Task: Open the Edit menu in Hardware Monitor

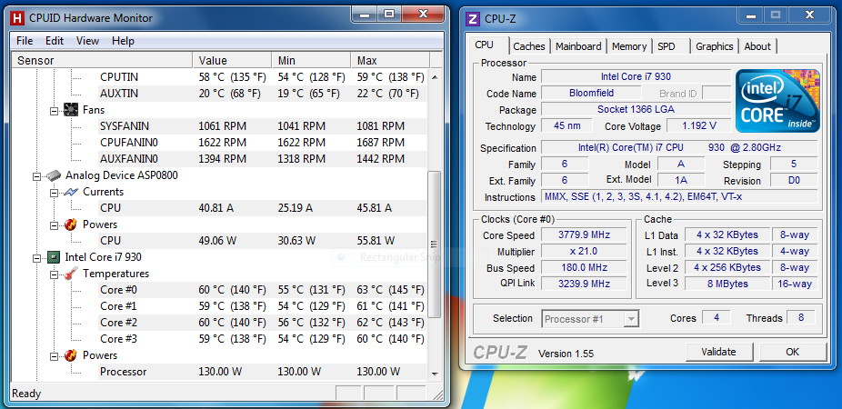Action: [55, 41]
